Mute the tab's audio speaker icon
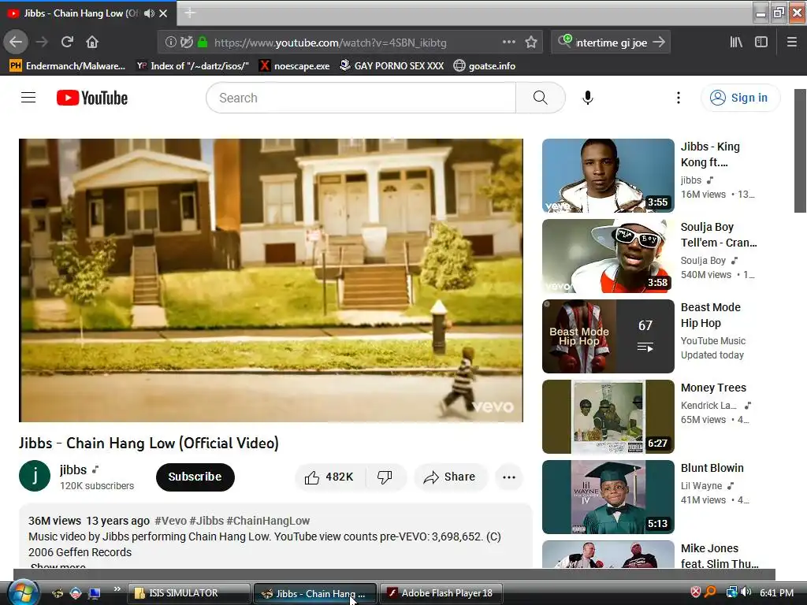 point(149,13)
